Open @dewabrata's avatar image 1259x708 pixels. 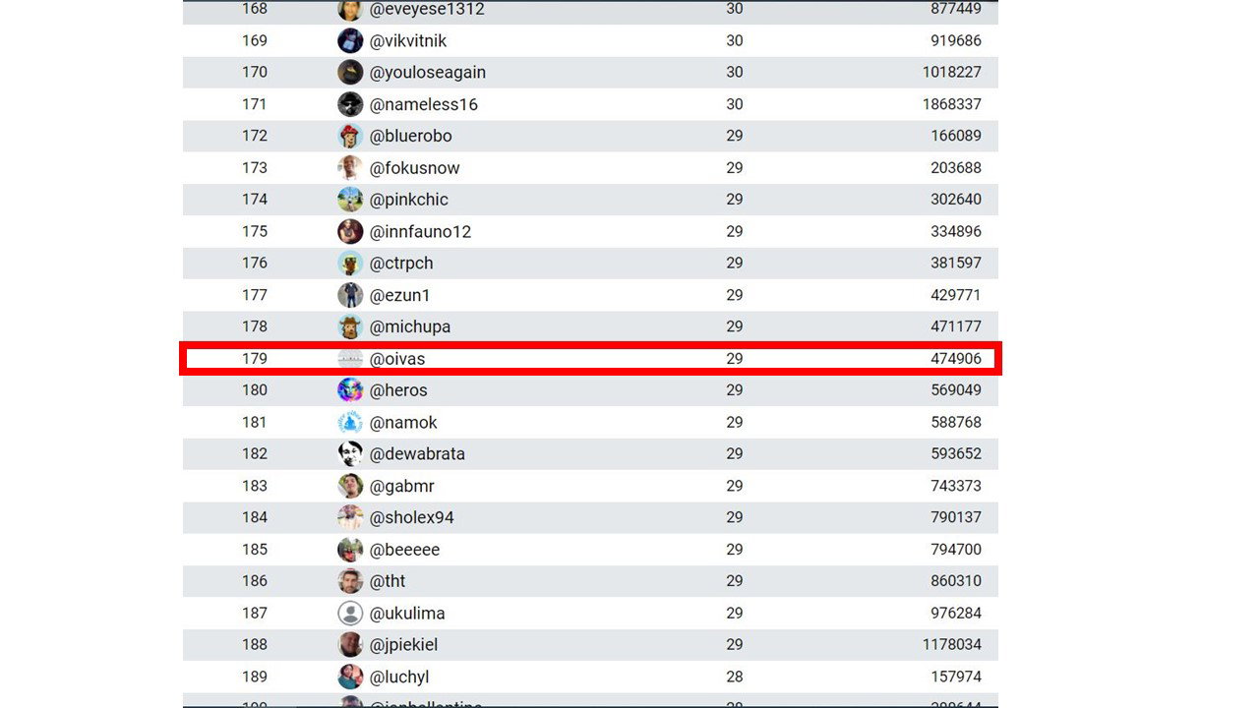pos(350,453)
